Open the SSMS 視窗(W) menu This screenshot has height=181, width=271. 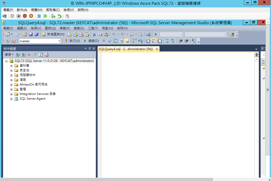point(108,28)
